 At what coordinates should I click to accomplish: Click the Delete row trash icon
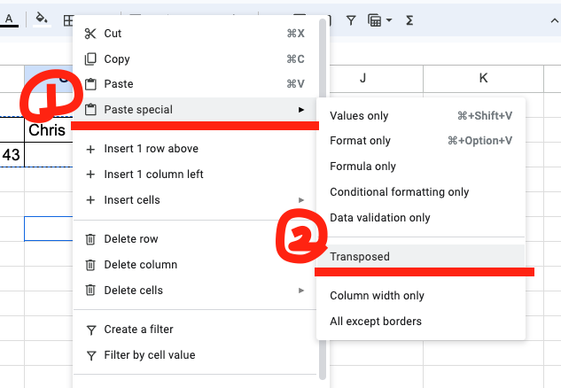click(90, 239)
